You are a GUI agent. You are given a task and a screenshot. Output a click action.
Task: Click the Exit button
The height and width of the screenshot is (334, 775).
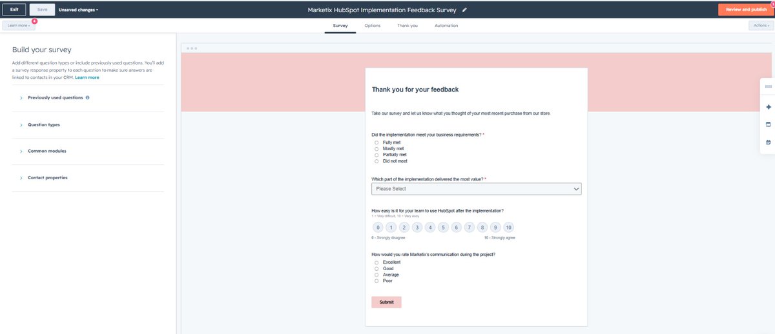14,10
